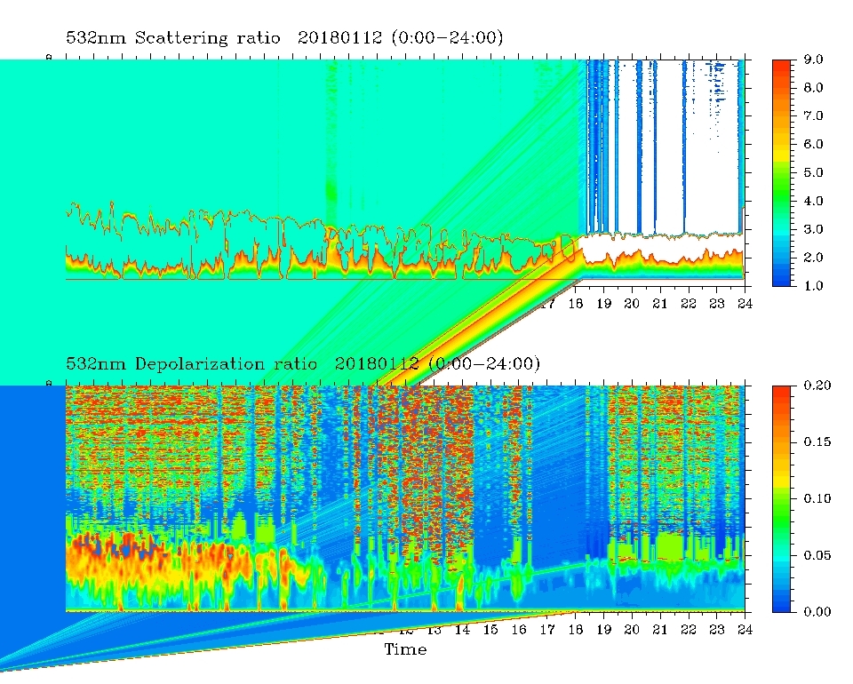Click hour 24 tick on depolarization plot axis
Screen dimensions: 853x684
click(x=745, y=630)
